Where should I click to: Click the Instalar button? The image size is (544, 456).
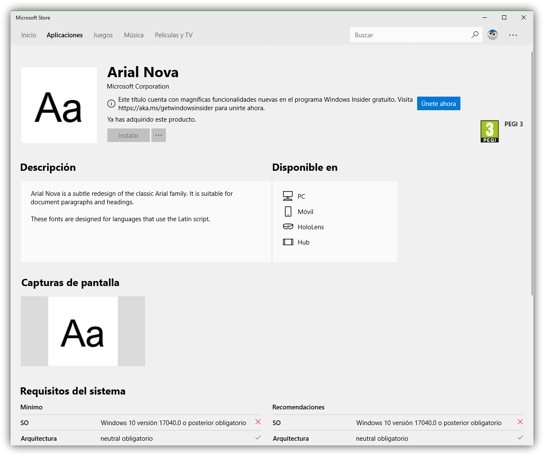coord(129,135)
